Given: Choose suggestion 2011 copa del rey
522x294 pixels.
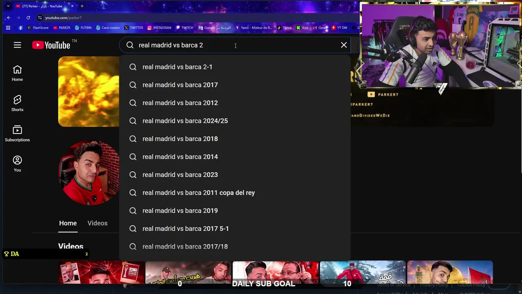Looking at the screenshot, I should [x=235, y=193].
